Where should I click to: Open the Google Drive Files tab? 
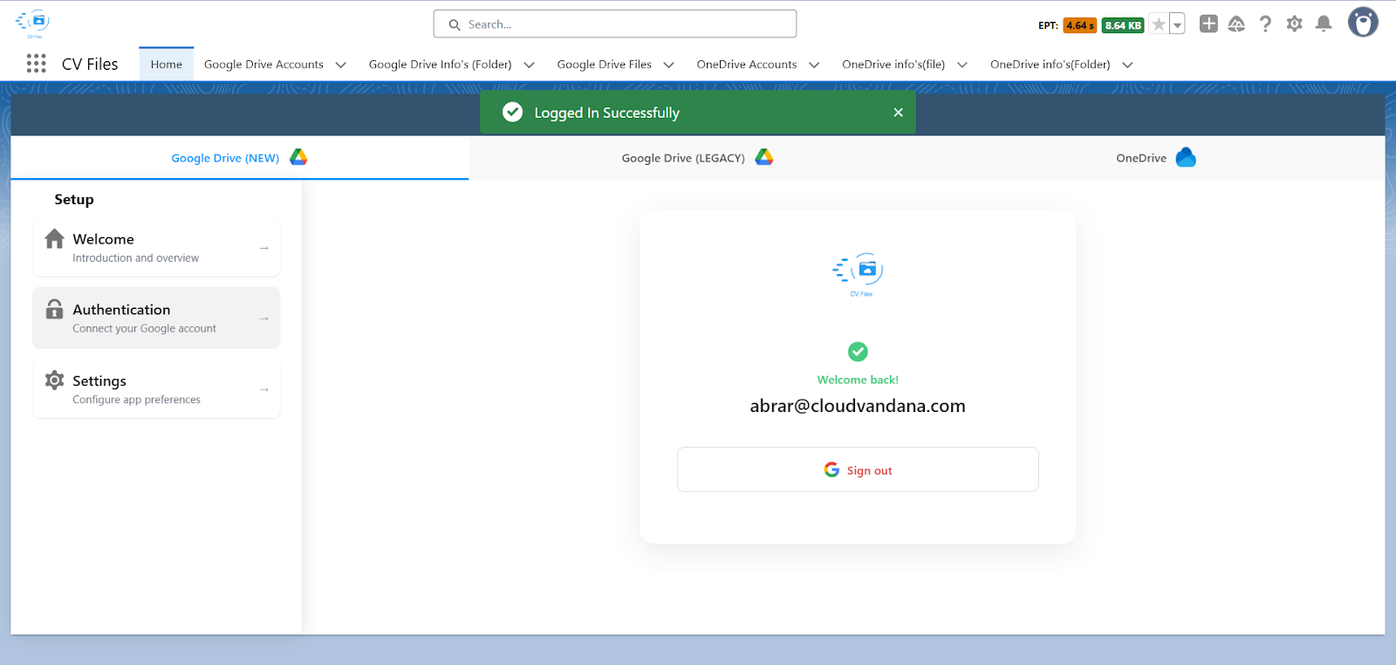click(x=604, y=65)
